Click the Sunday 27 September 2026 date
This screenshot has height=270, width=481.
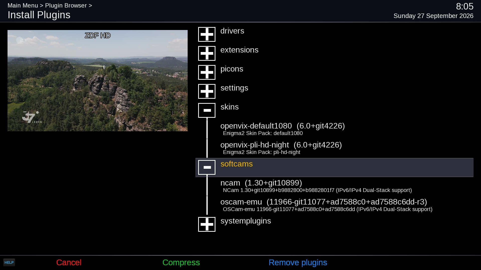433,16
